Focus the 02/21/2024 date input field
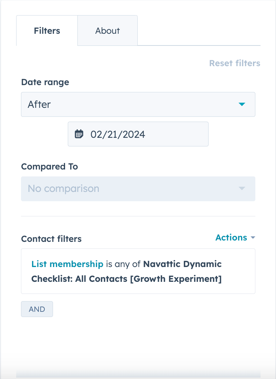Viewport: 276px width, 379px height. click(145, 134)
